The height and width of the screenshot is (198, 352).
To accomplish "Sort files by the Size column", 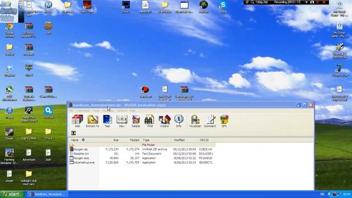I will click(109, 140).
